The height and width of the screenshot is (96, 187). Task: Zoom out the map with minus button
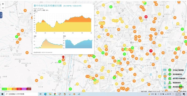pos(3,8)
